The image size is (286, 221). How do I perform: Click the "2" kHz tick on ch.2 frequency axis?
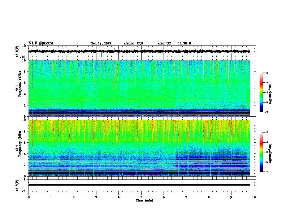(x=25, y=165)
